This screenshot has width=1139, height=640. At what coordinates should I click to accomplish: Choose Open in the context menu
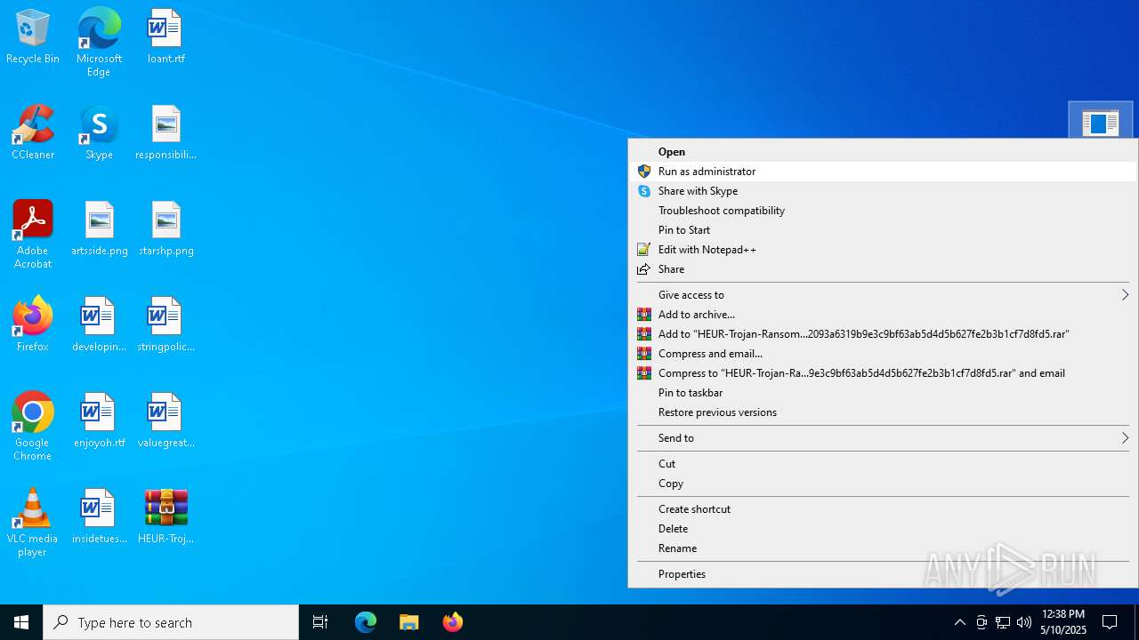click(x=884, y=152)
